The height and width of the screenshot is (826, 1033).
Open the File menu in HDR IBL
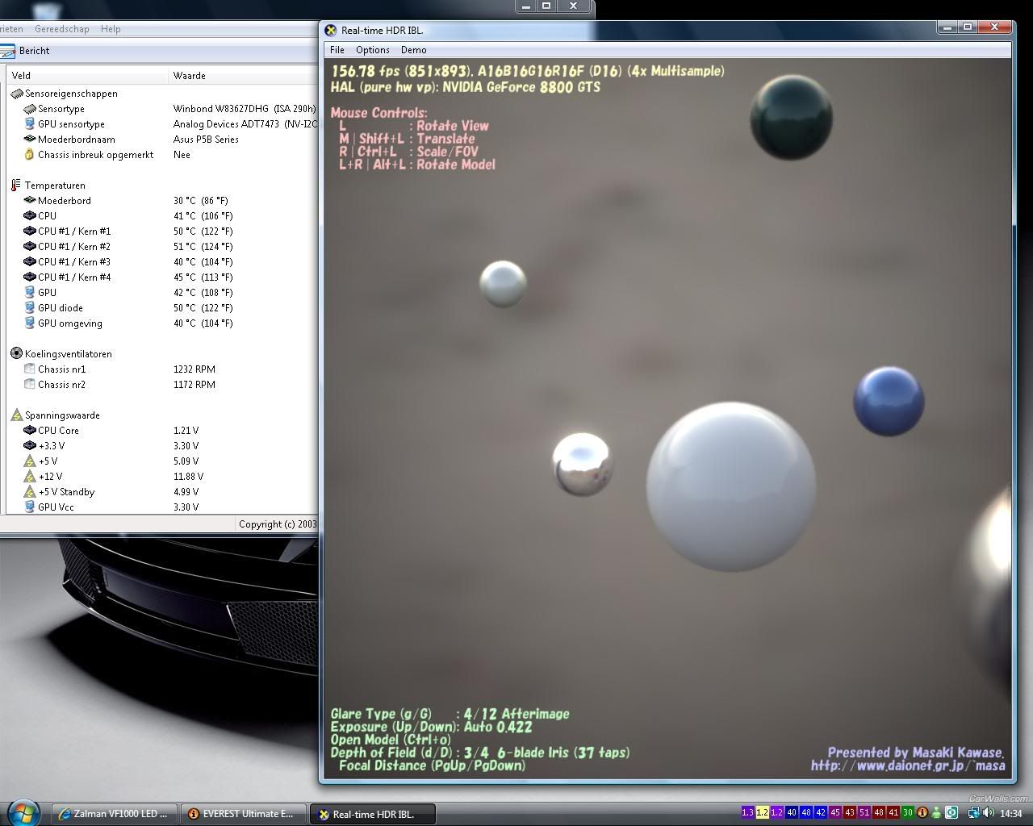click(337, 50)
